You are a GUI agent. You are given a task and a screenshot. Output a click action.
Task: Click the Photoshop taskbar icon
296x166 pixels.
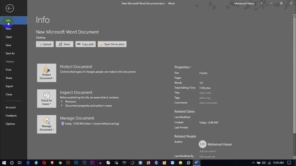click(x=76, y=163)
